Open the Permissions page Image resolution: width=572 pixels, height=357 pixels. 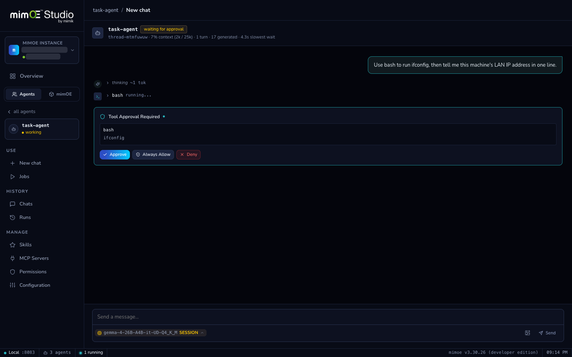42,272
